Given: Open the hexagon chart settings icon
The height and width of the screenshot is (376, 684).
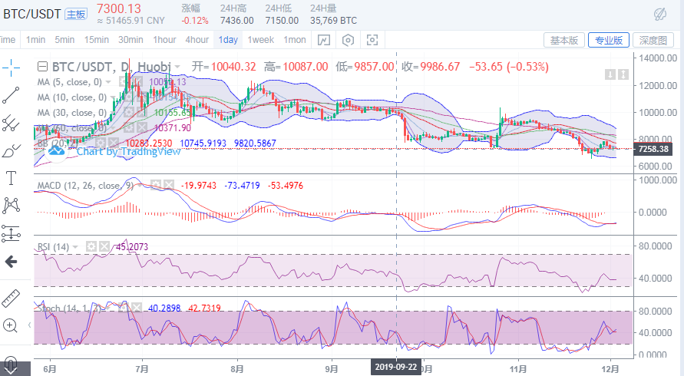Looking at the screenshot, I should pos(348,40).
